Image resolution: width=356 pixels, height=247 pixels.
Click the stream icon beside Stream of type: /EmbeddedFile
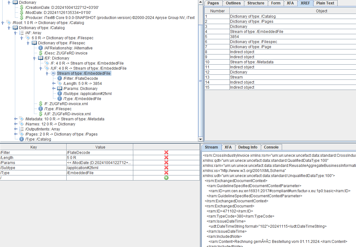(x=53, y=73)
